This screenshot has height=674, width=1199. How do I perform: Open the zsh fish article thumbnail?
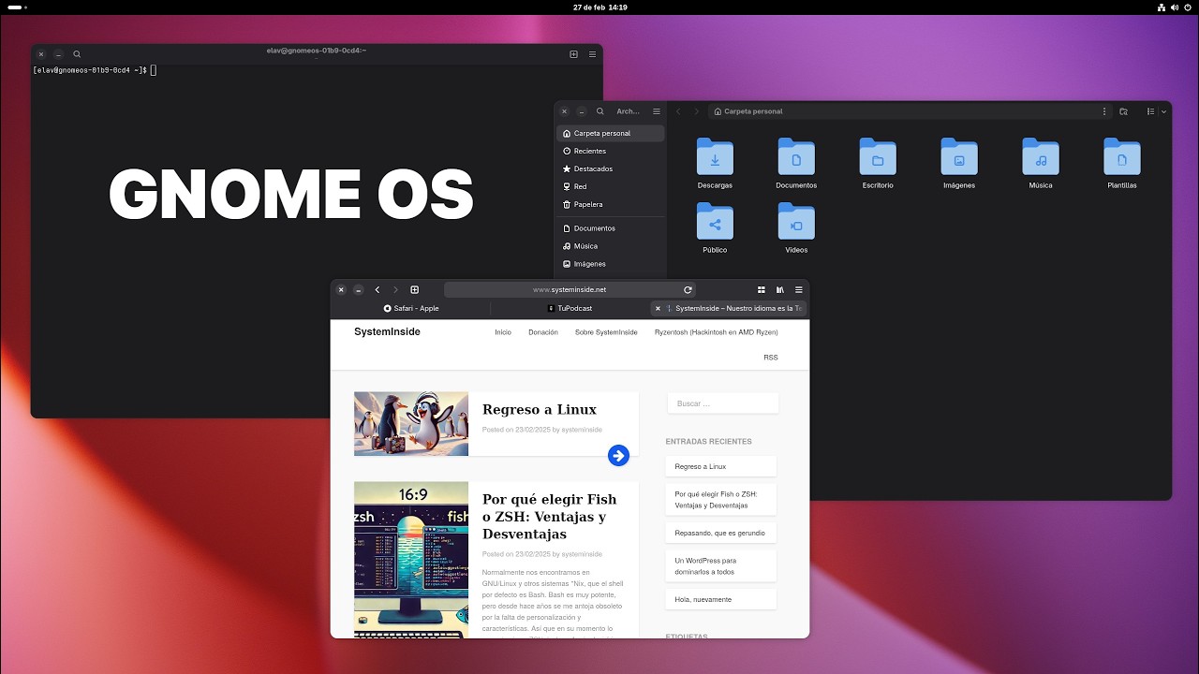tap(411, 560)
